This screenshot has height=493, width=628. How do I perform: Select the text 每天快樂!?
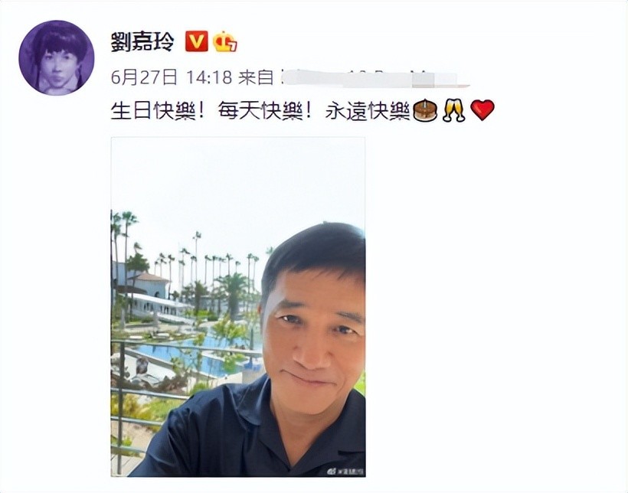point(265,110)
